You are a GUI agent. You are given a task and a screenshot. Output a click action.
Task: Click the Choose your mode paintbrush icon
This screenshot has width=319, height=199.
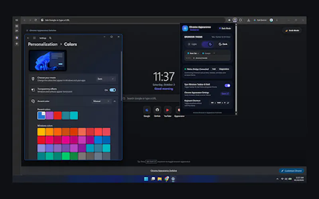33,79
